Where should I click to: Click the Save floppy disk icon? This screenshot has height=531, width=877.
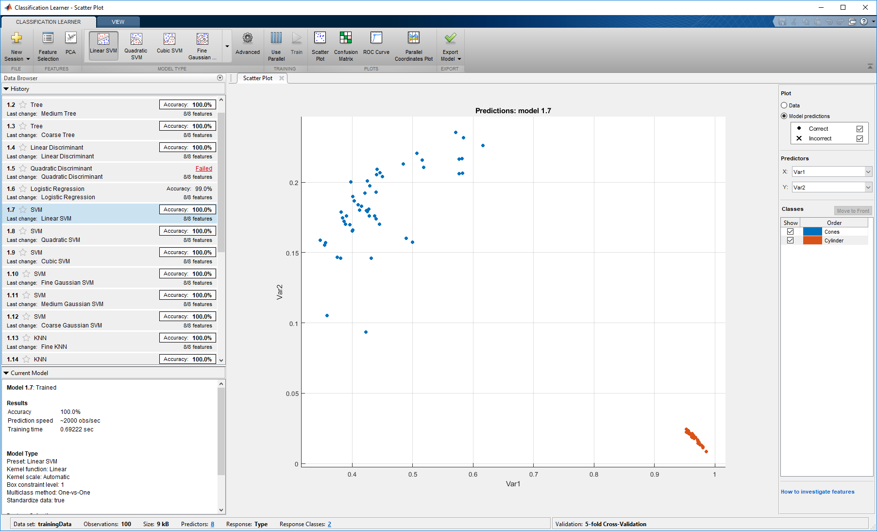tap(782, 21)
